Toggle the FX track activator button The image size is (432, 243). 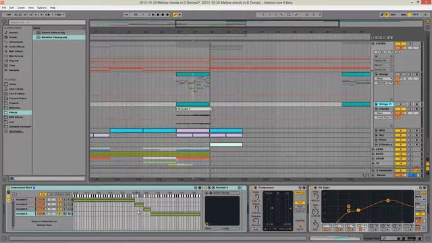[x=400, y=163]
